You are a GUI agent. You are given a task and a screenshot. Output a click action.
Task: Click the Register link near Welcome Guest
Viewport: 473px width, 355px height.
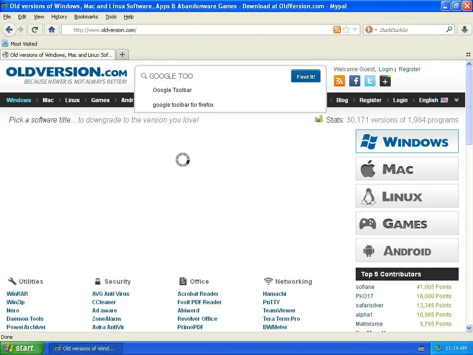409,69
